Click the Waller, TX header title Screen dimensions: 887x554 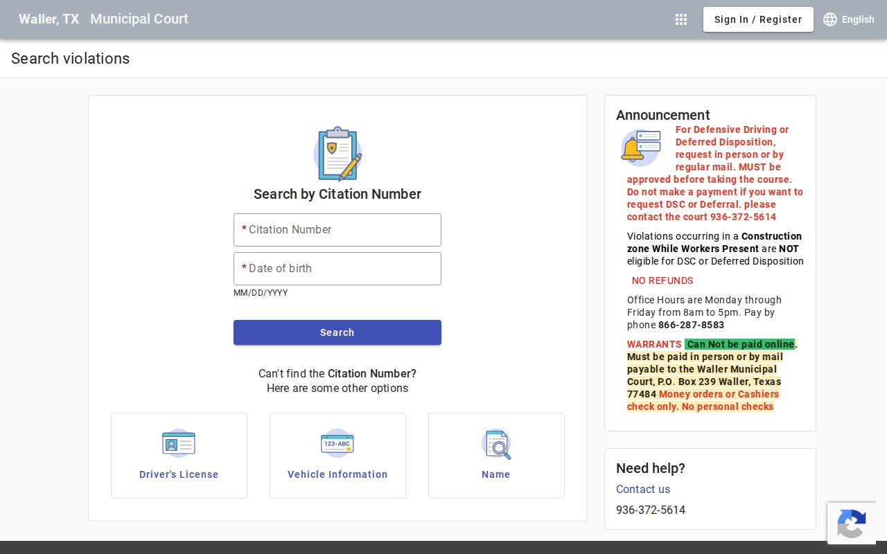[49, 19]
